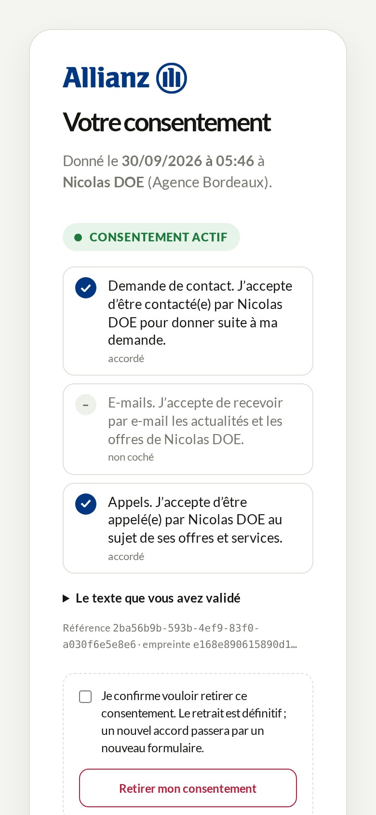376x815 pixels.
Task: Click the 'Nicolas DOE (Agence Bordeaux)' text
Action: (167, 182)
